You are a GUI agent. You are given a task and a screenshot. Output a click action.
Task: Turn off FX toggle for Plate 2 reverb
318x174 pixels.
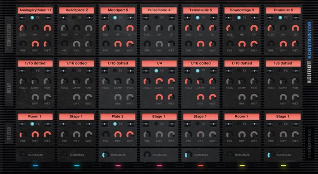pos(115,124)
